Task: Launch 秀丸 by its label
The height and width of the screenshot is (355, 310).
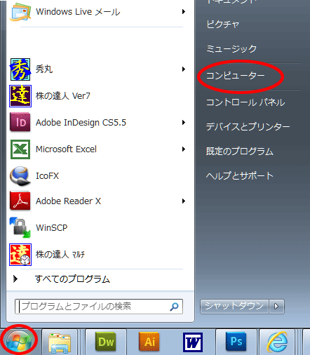Action: pyautogui.click(x=44, y=69)
